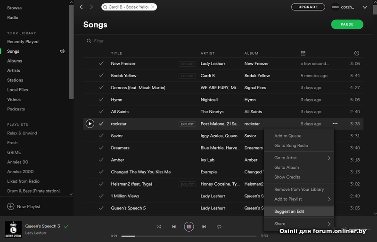Click artist Cardi B in Bodak Yellow row
The height and width of the screenshot is (242, 377).
(x=208, y=76)
